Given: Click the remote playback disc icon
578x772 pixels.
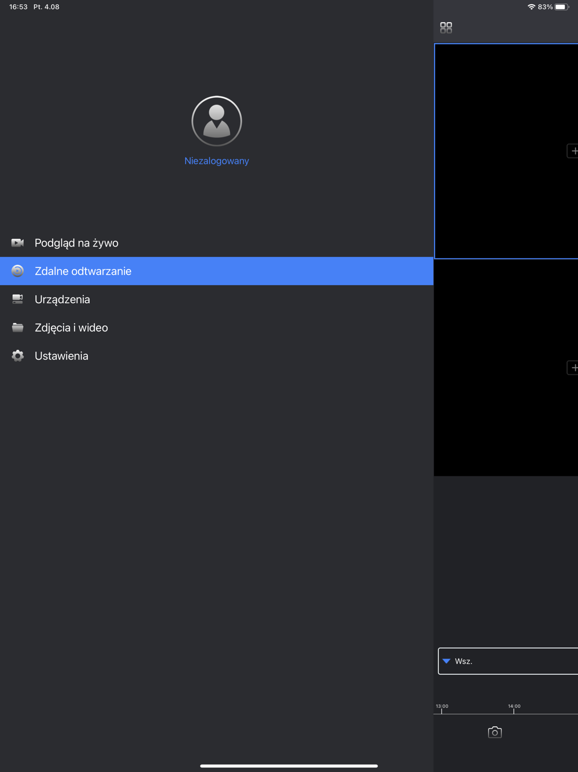Looking at the screenshot, I should (x=18, y=271).
